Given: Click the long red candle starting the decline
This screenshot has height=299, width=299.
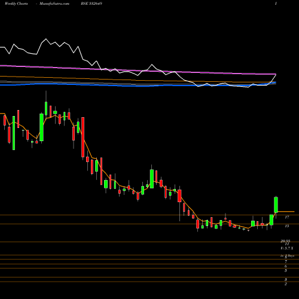Looking at the screenshot, I should coord(83,137).
